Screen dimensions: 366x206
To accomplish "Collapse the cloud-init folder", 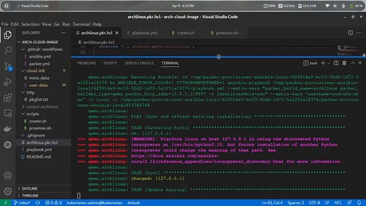I will (35, 70).
